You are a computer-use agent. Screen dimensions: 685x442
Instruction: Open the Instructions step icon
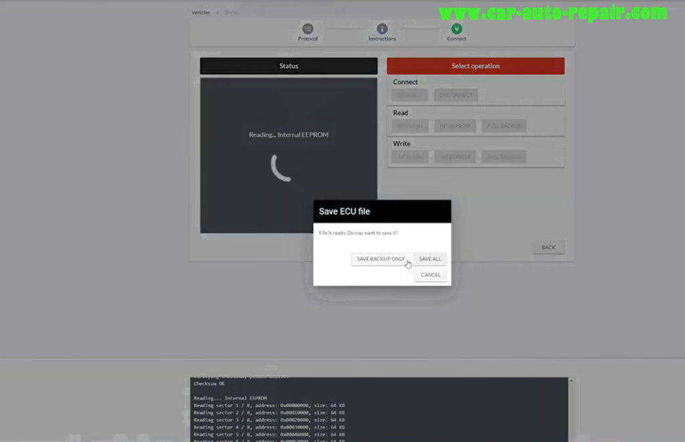tap(381, 29)
